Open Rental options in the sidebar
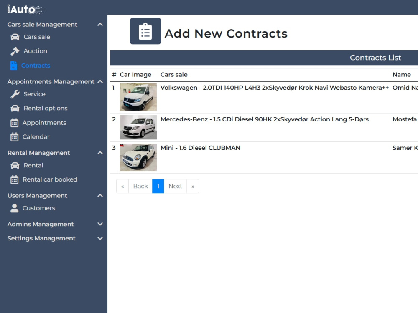 click(46, 109)
